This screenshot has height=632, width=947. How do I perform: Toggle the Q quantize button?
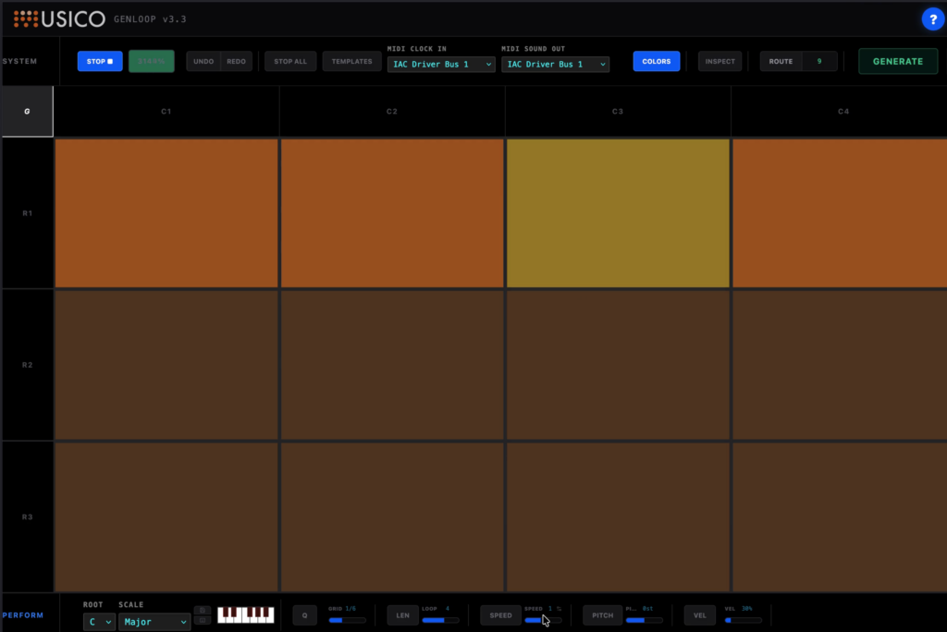(304, 615)
